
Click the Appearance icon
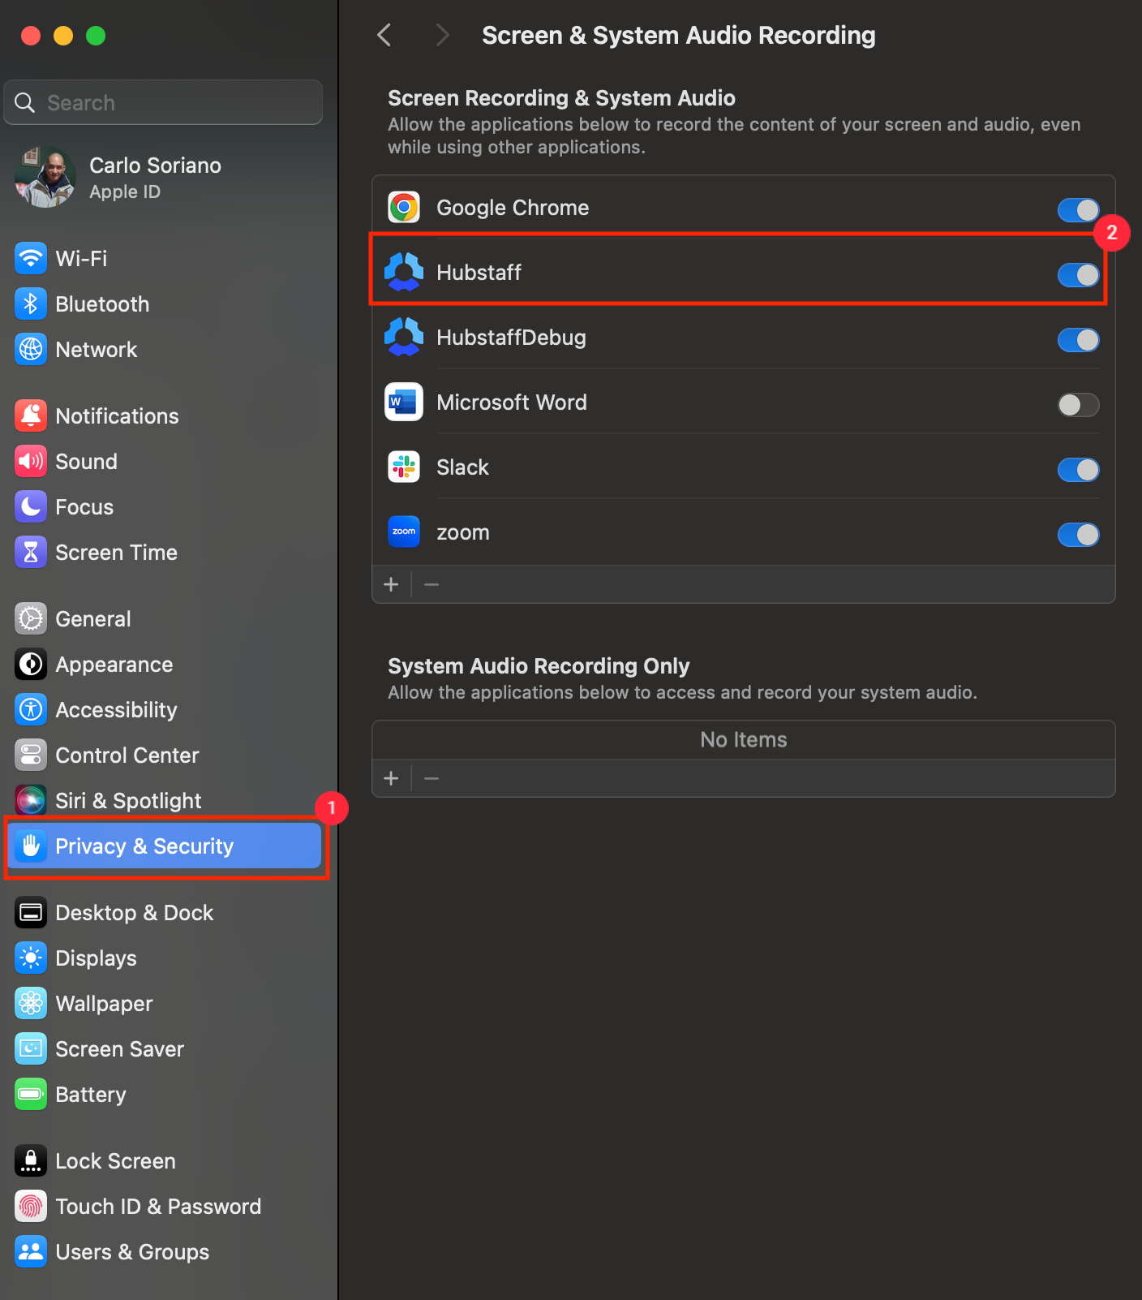click(31, 665)
